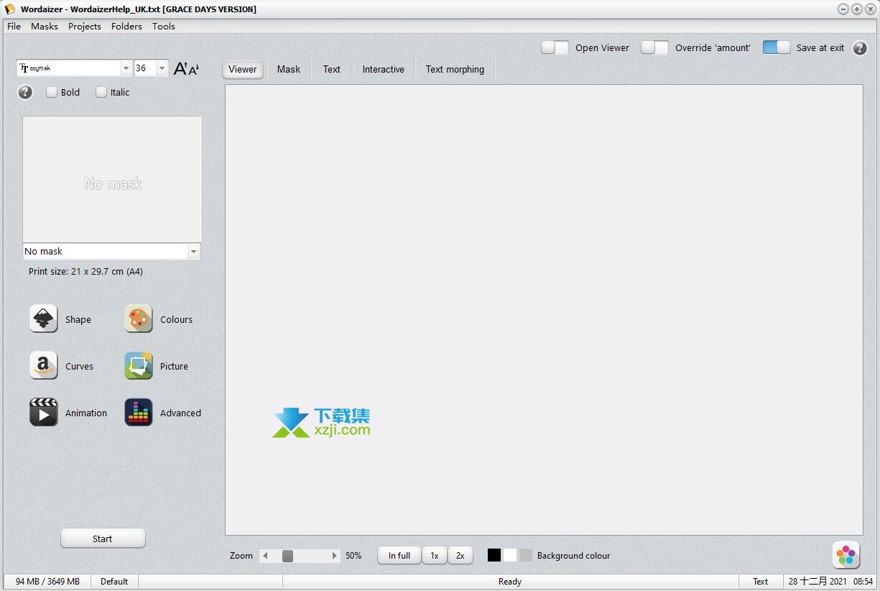The image size is (880, 591).
Task: Click the No mask preview thumbnail
Action: (x=112, y=179)
